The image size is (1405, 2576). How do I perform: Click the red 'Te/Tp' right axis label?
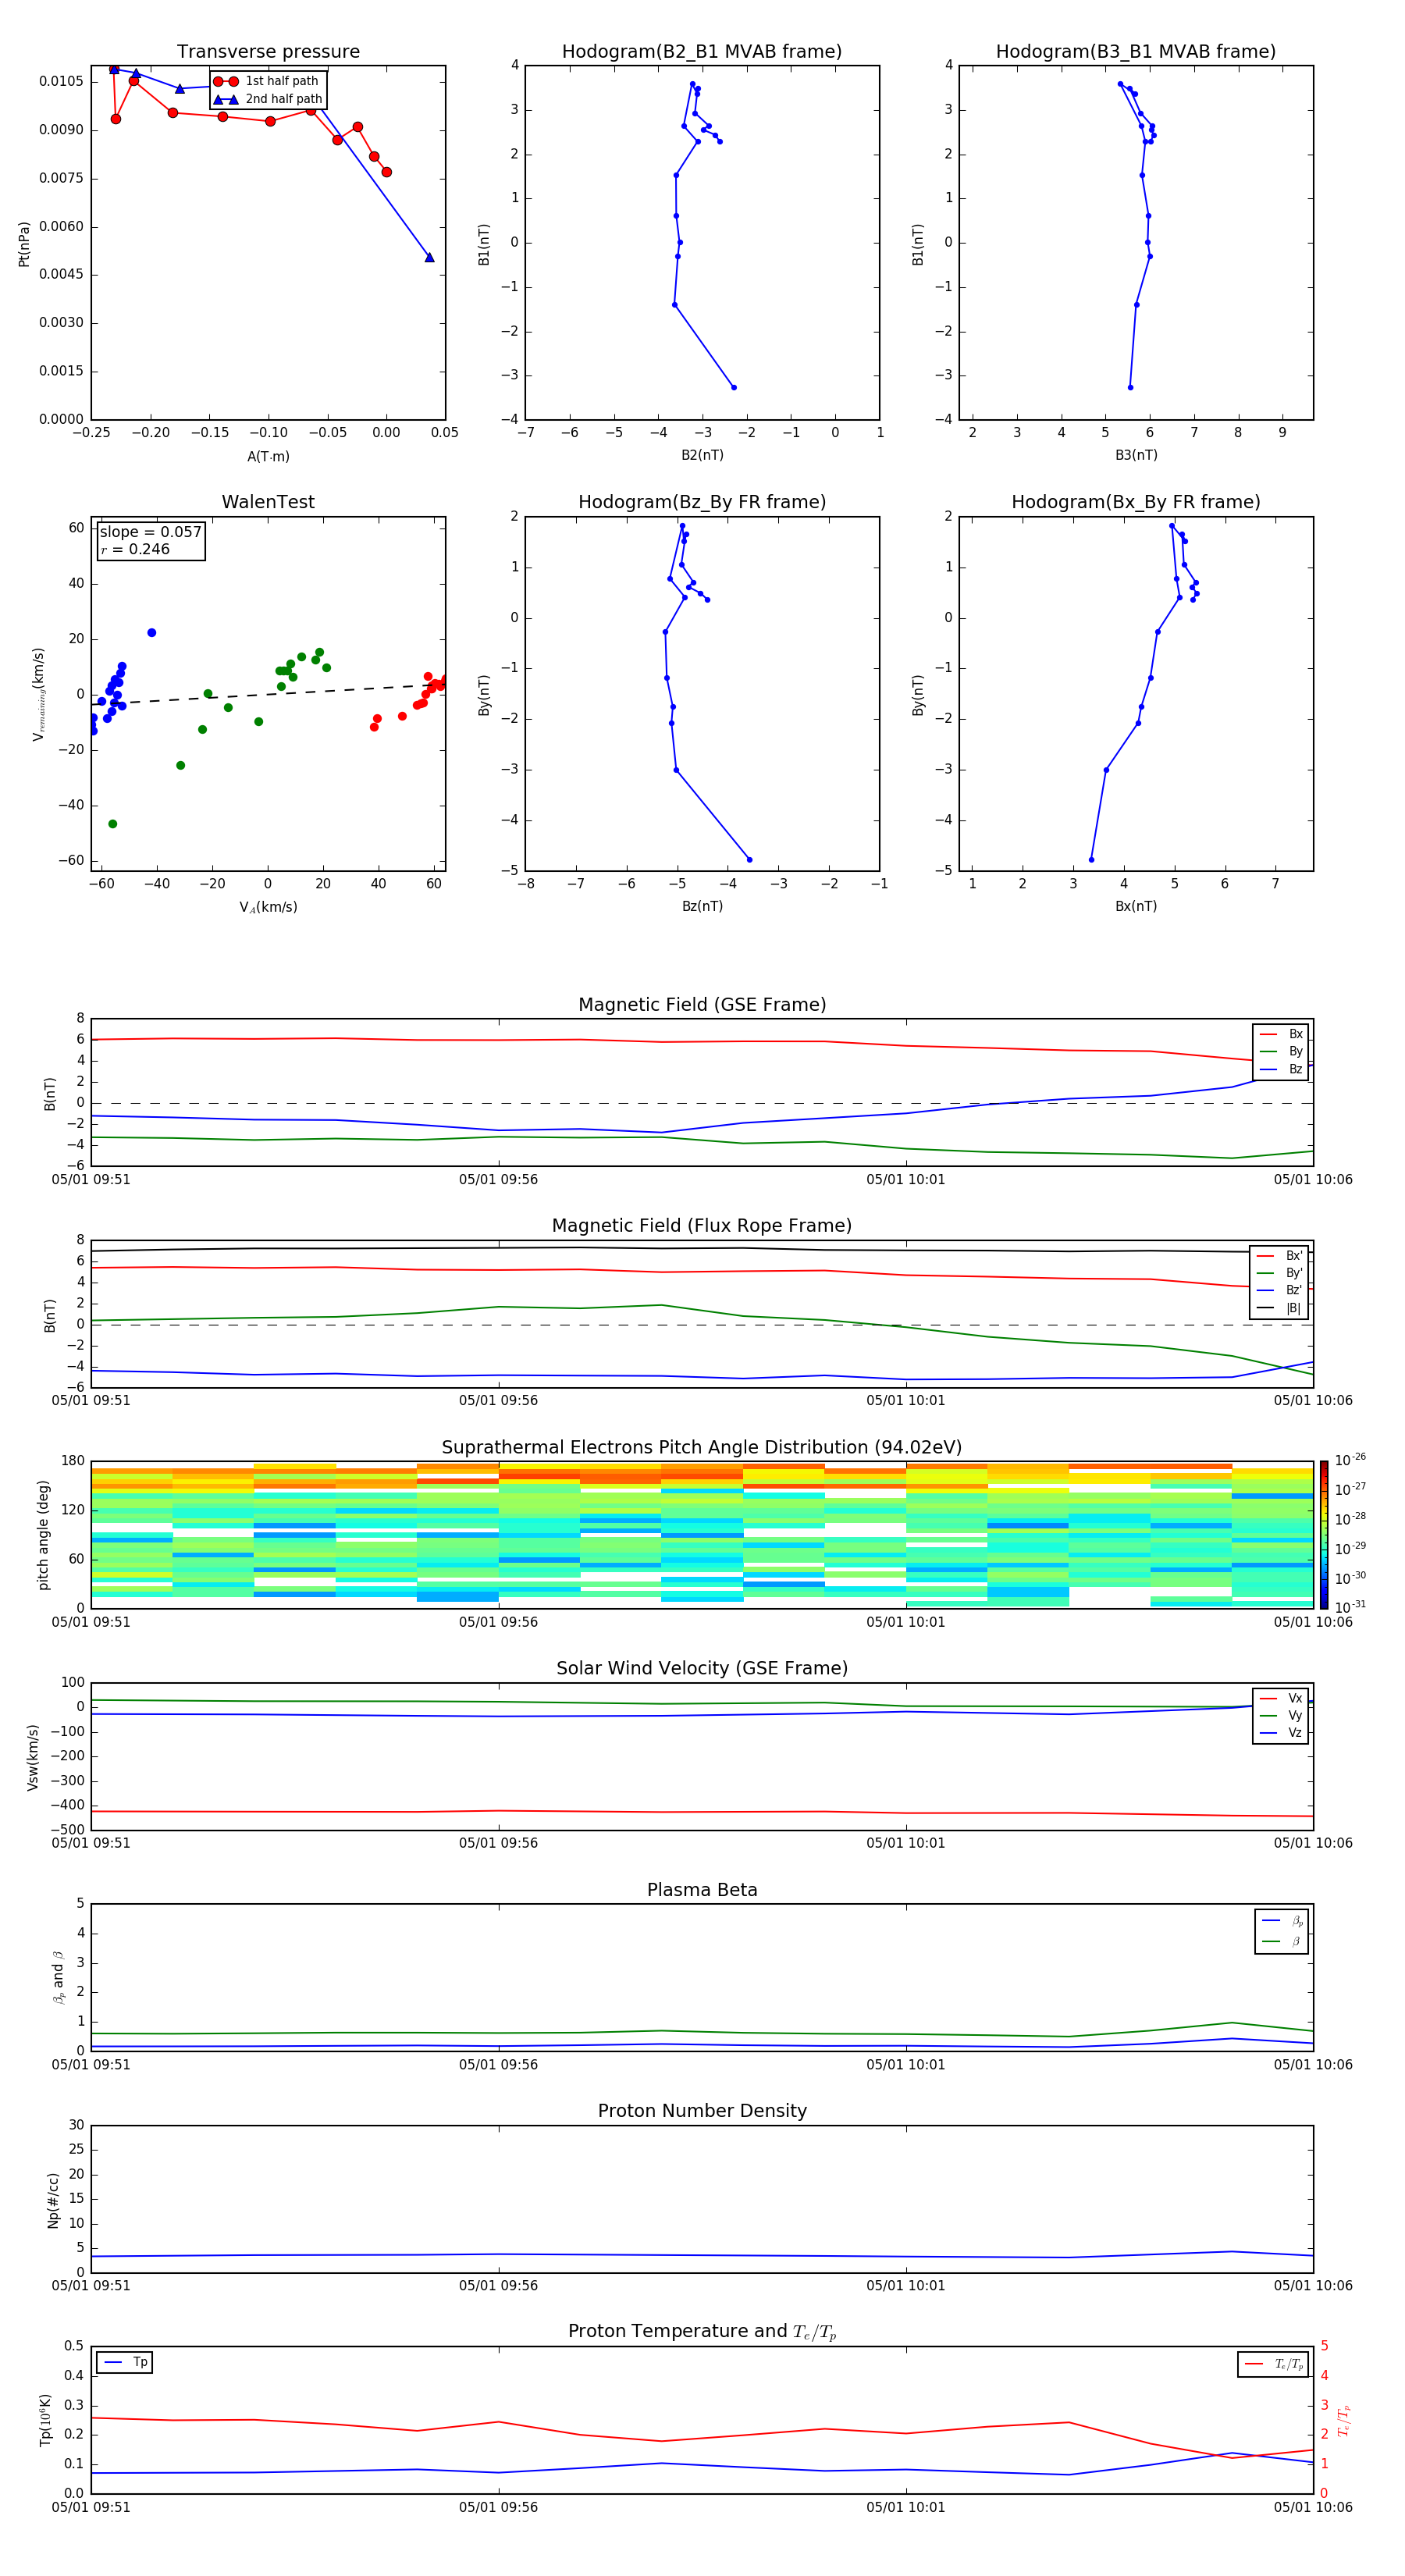pyautogui.click(x=1343, y=2421)
